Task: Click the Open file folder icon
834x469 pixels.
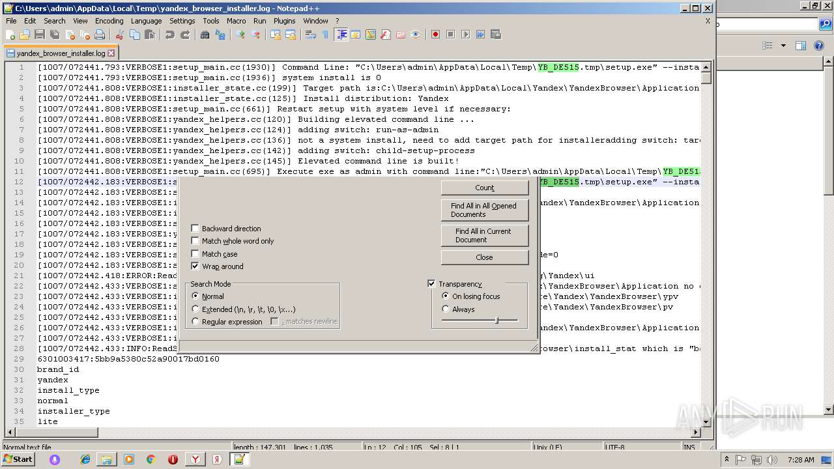Action: click(x=25, y=35)
